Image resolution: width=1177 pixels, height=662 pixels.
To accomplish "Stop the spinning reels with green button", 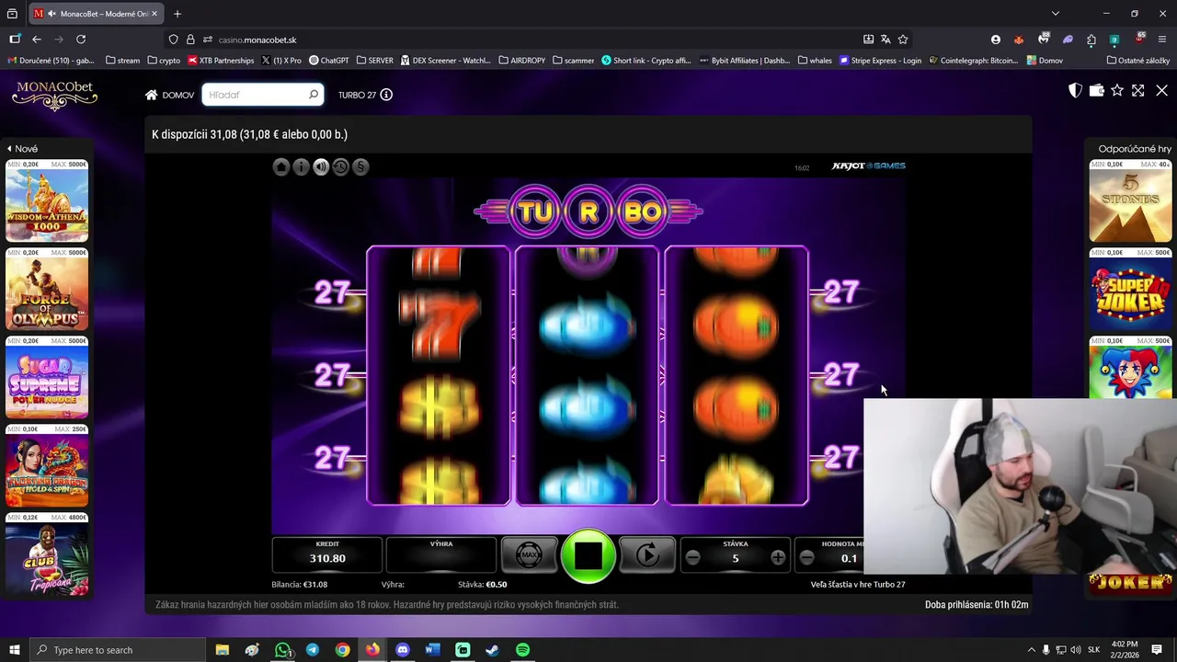I will [x=588, y=555].
